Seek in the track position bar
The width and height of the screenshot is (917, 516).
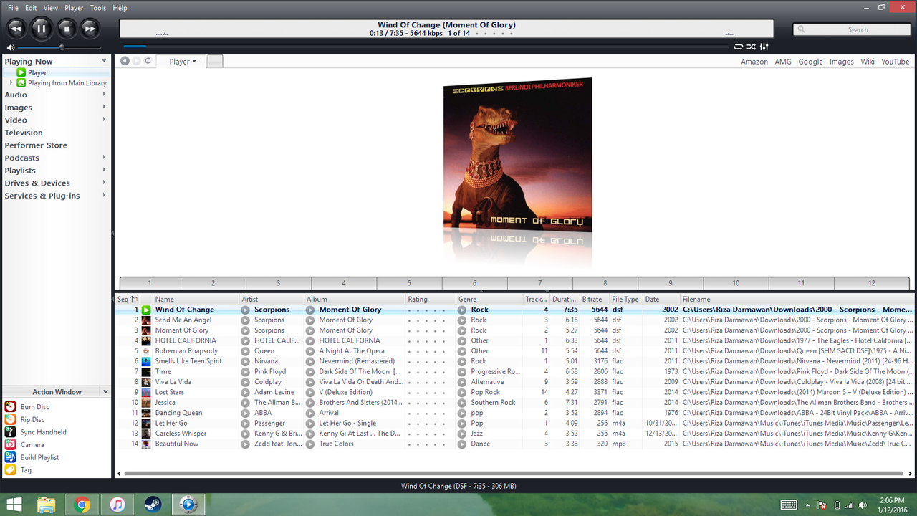(x=426, y=47)
